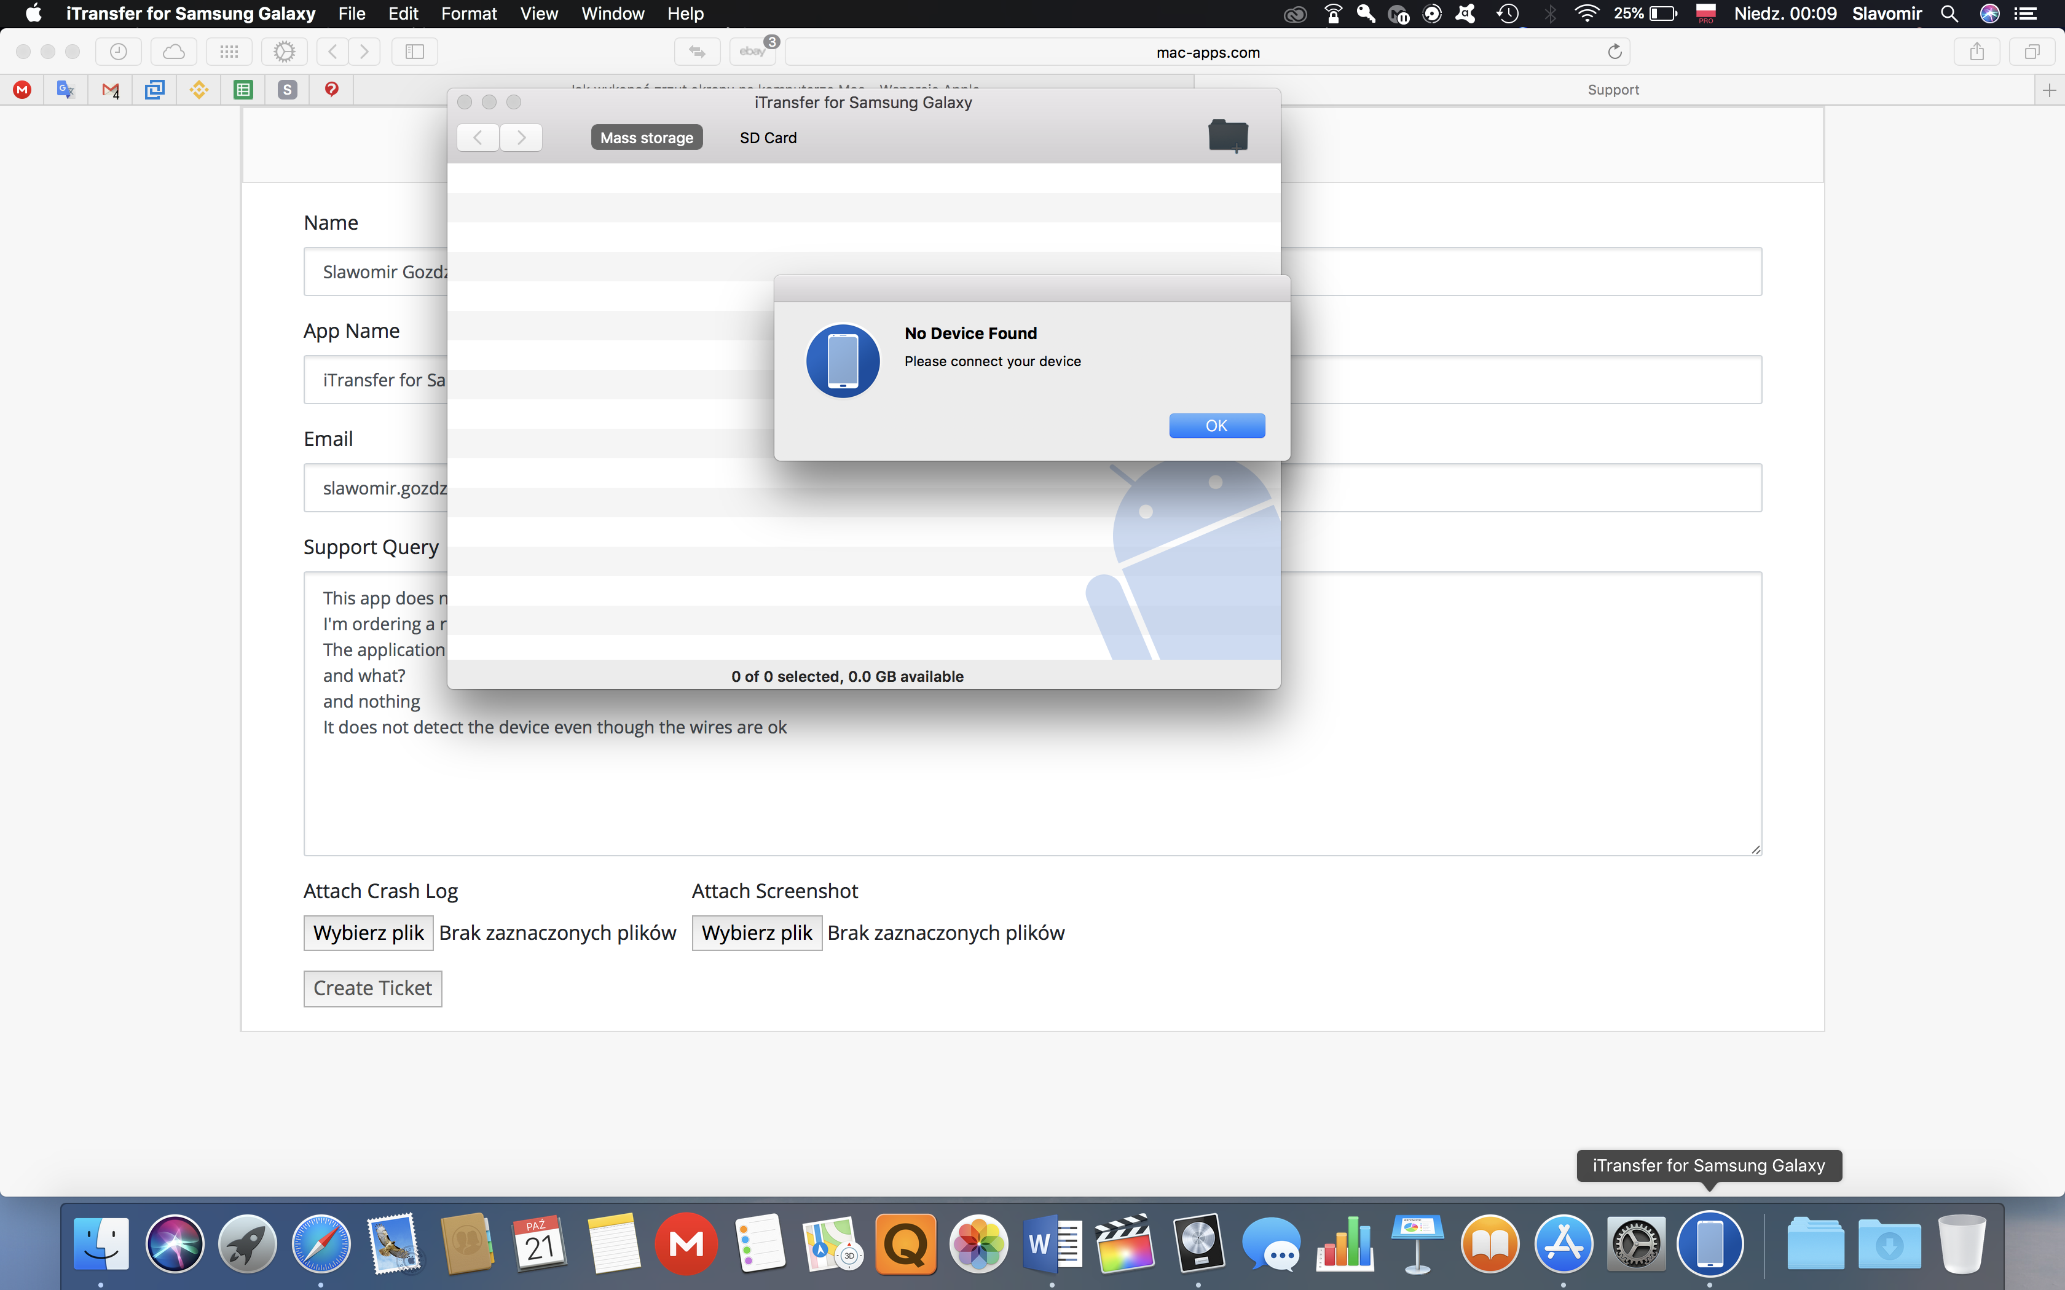The image size is (2065, 1290).
Task: Click the gear extension icon in Safari toolbar
Action: point(284,52)
